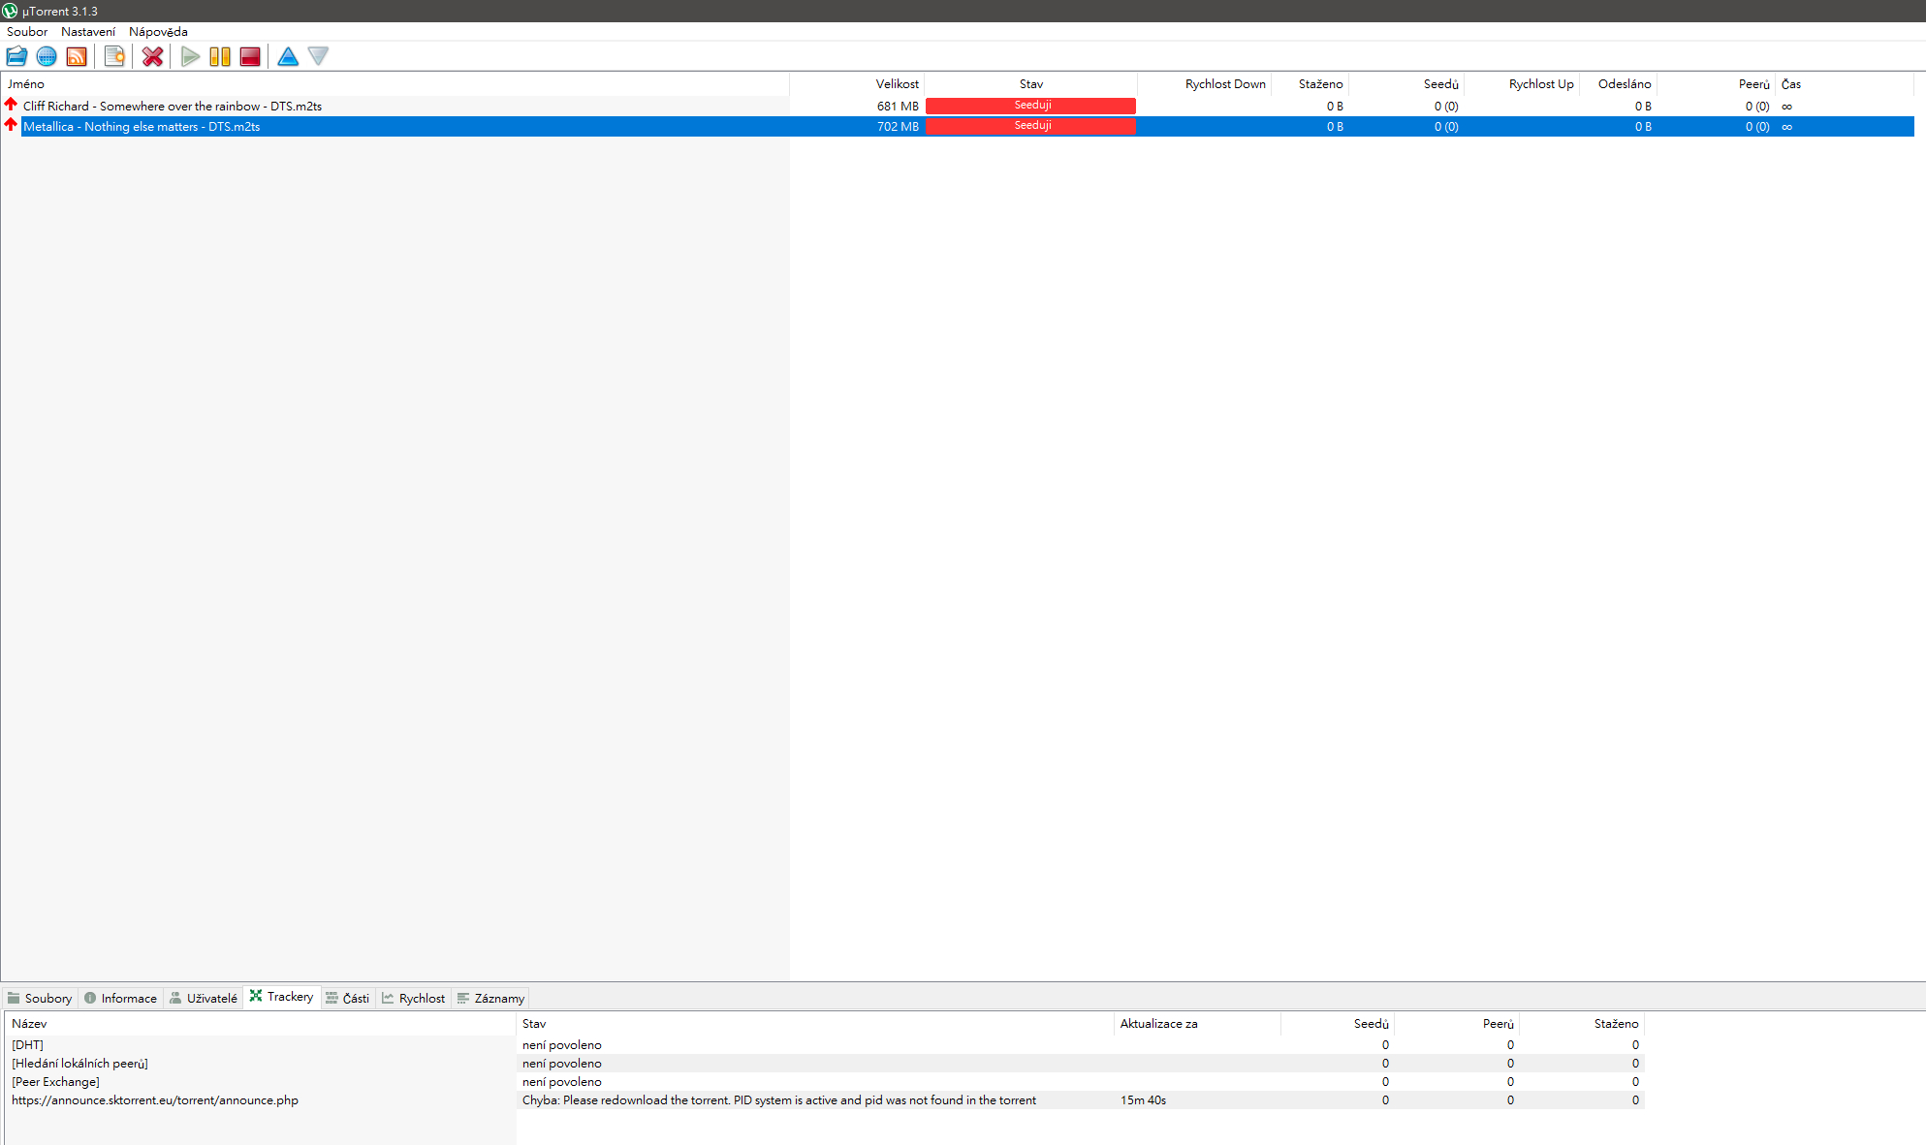Viewport: 1926px width, 1145px height.
Task: Click Add Torrent from URL globe icon
Action: tap(47, 56)
